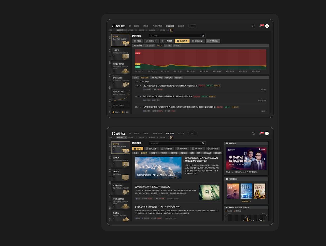Close 组合分析 tab in 最新视频 window
Screen dimensions: 326x246
click(x=125, y=138)
